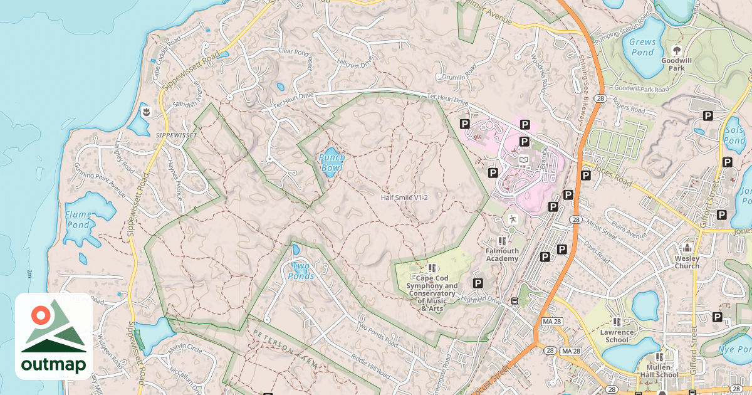The width and height of the screenshot is (752, 395).
Task: Select the parking icon beside Jones Road label
Action: tap(587, 176)
